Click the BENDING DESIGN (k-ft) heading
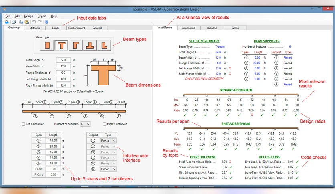The height and width of the screenshot is (194, 335). click(x=236, y=90)
